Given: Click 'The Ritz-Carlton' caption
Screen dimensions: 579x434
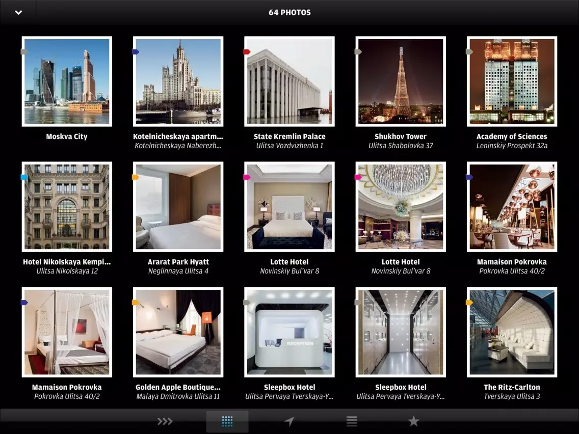Looking at the screenshot, I should coord(512,388).
